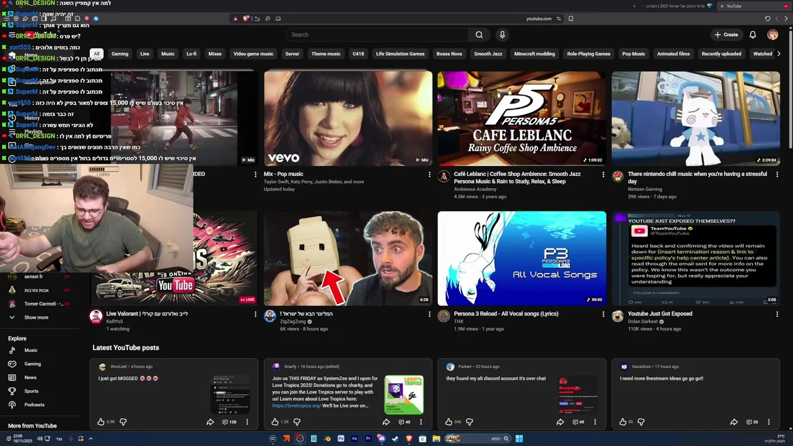Image resolution: width=793 pixels, height=446 pixels.
Task: Select the Minecraft modding chip
Action: pos(535,54)
